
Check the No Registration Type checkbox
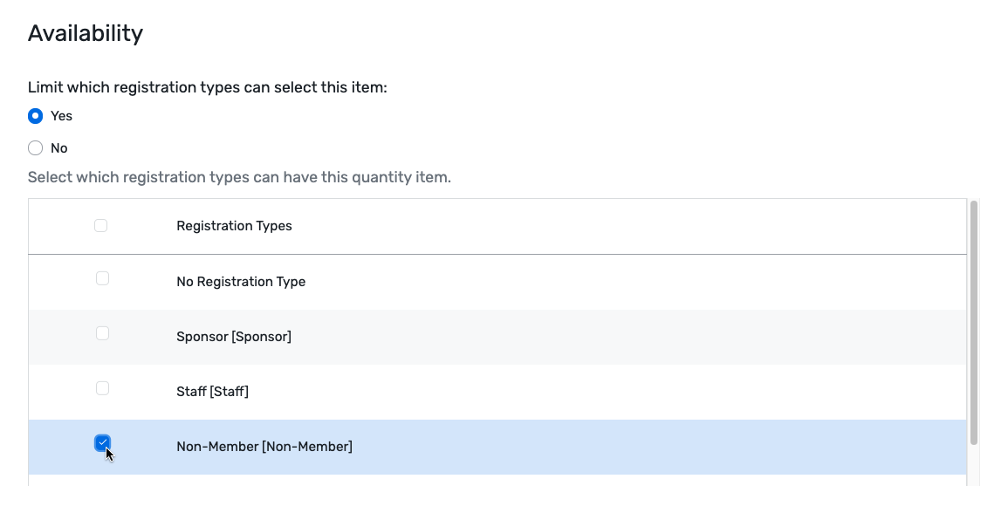(x=102, y=277)
